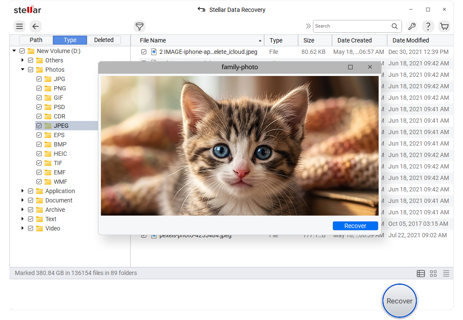Click the double chevron beside search
This screenshot has height=320, width=463.
point(308,26)
